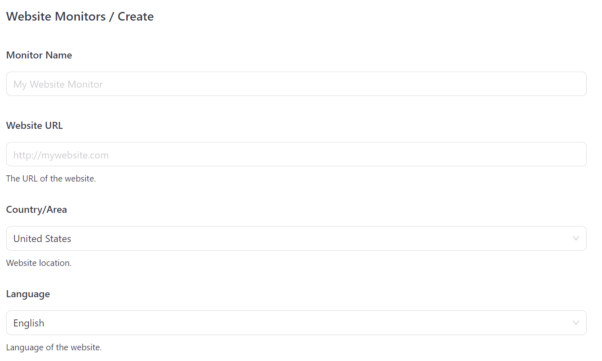Click the 'Create' breadcrumb title
Image resolution: width=602 pixels, height=361 pixels.
[x=136, y=16]
